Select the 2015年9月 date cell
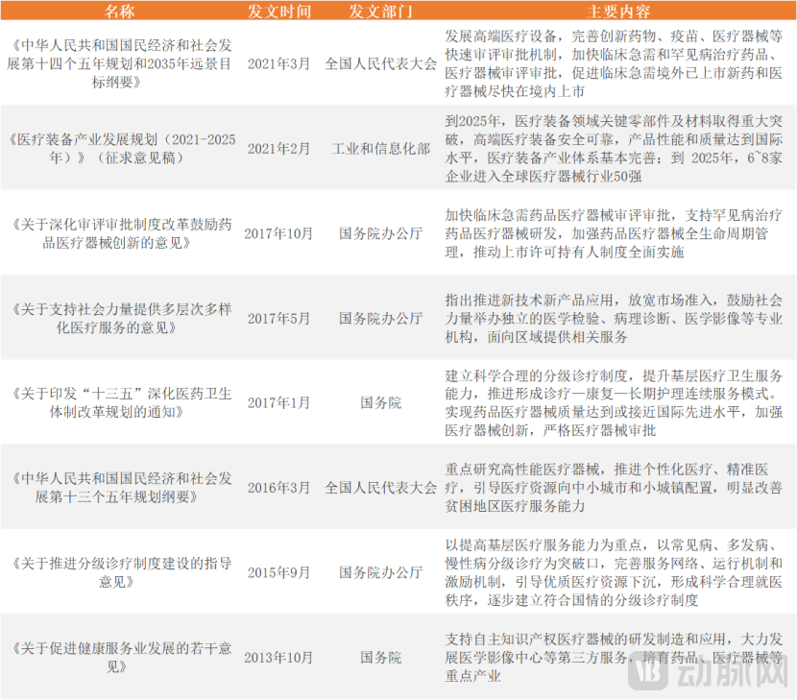Image resolution: width=797 pixels, height=700 pixels. tap(278, 572)
